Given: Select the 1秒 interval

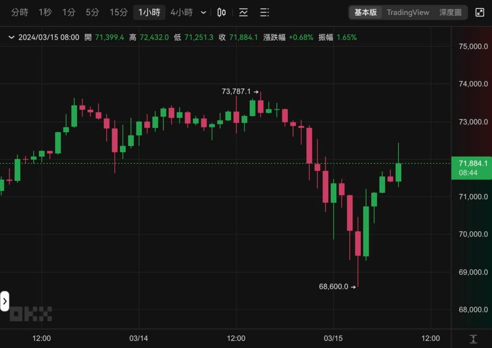Looking at the screenshot, I should pyautogui.click(x=45, y=12).
